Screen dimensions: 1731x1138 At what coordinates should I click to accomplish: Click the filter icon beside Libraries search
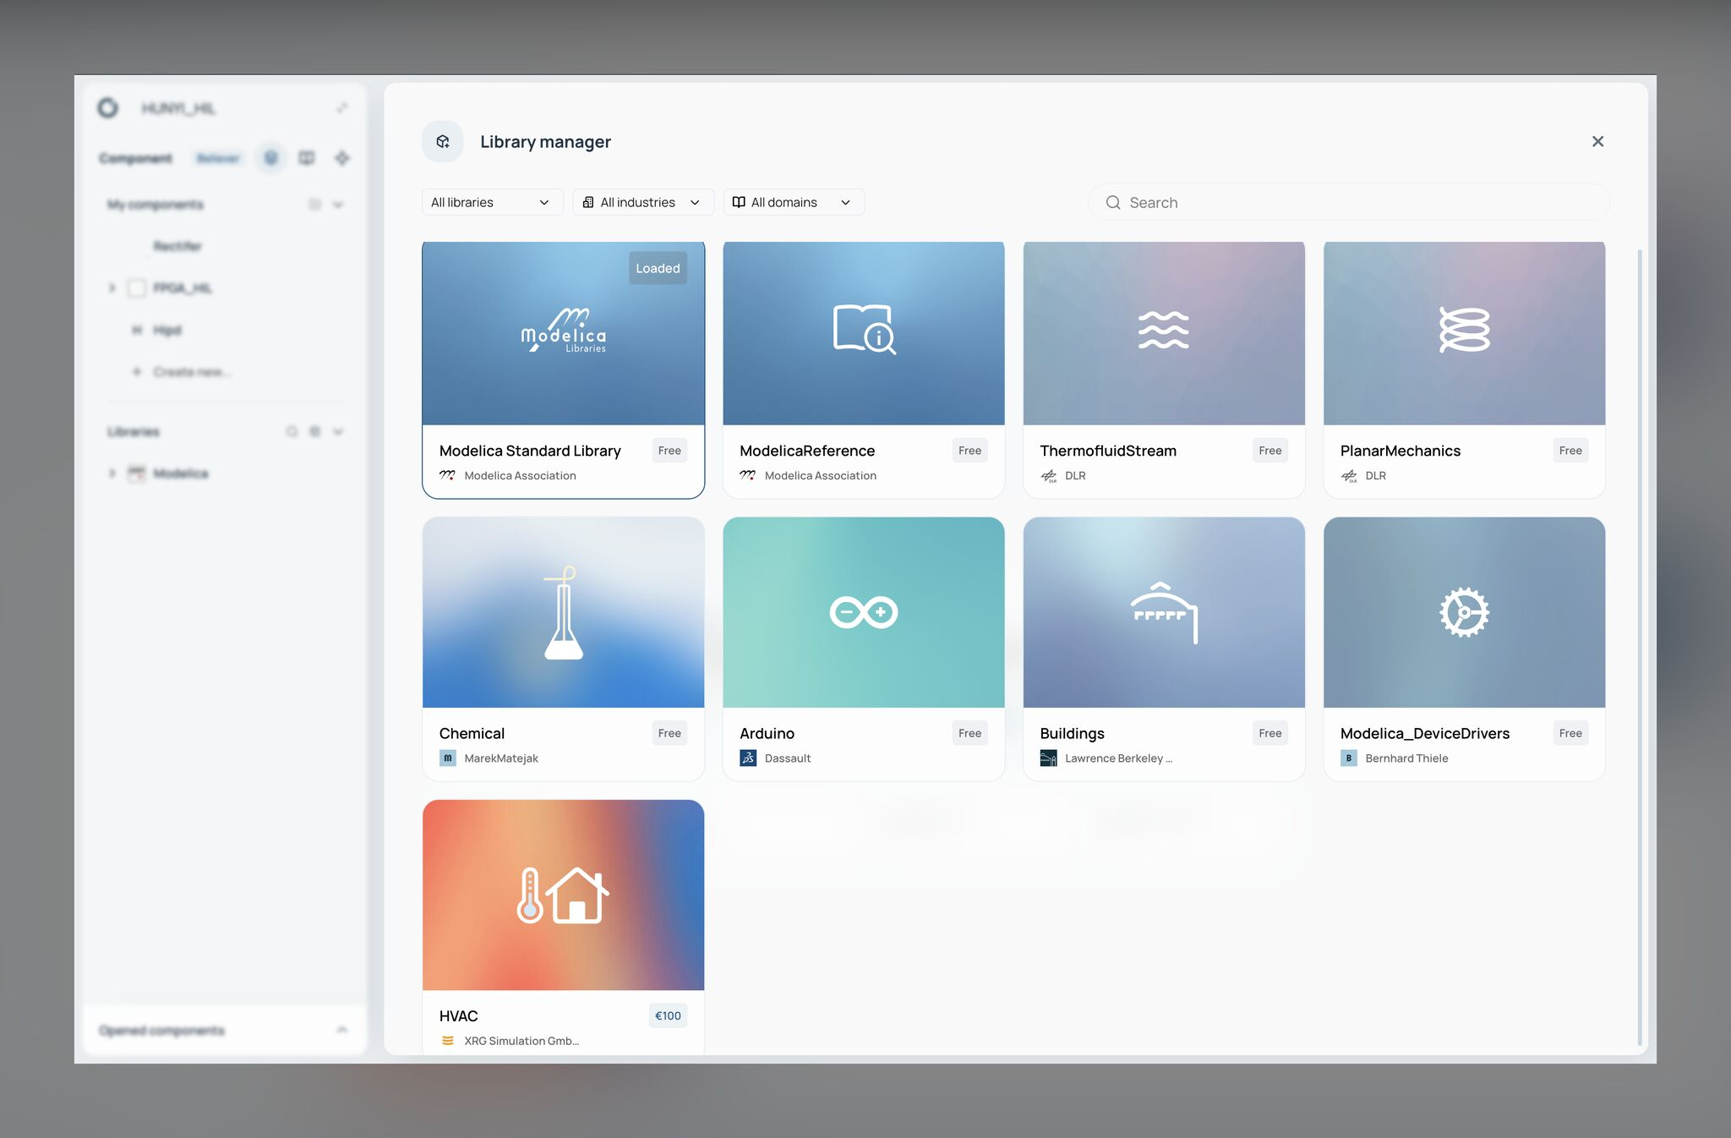pos(315,431)
